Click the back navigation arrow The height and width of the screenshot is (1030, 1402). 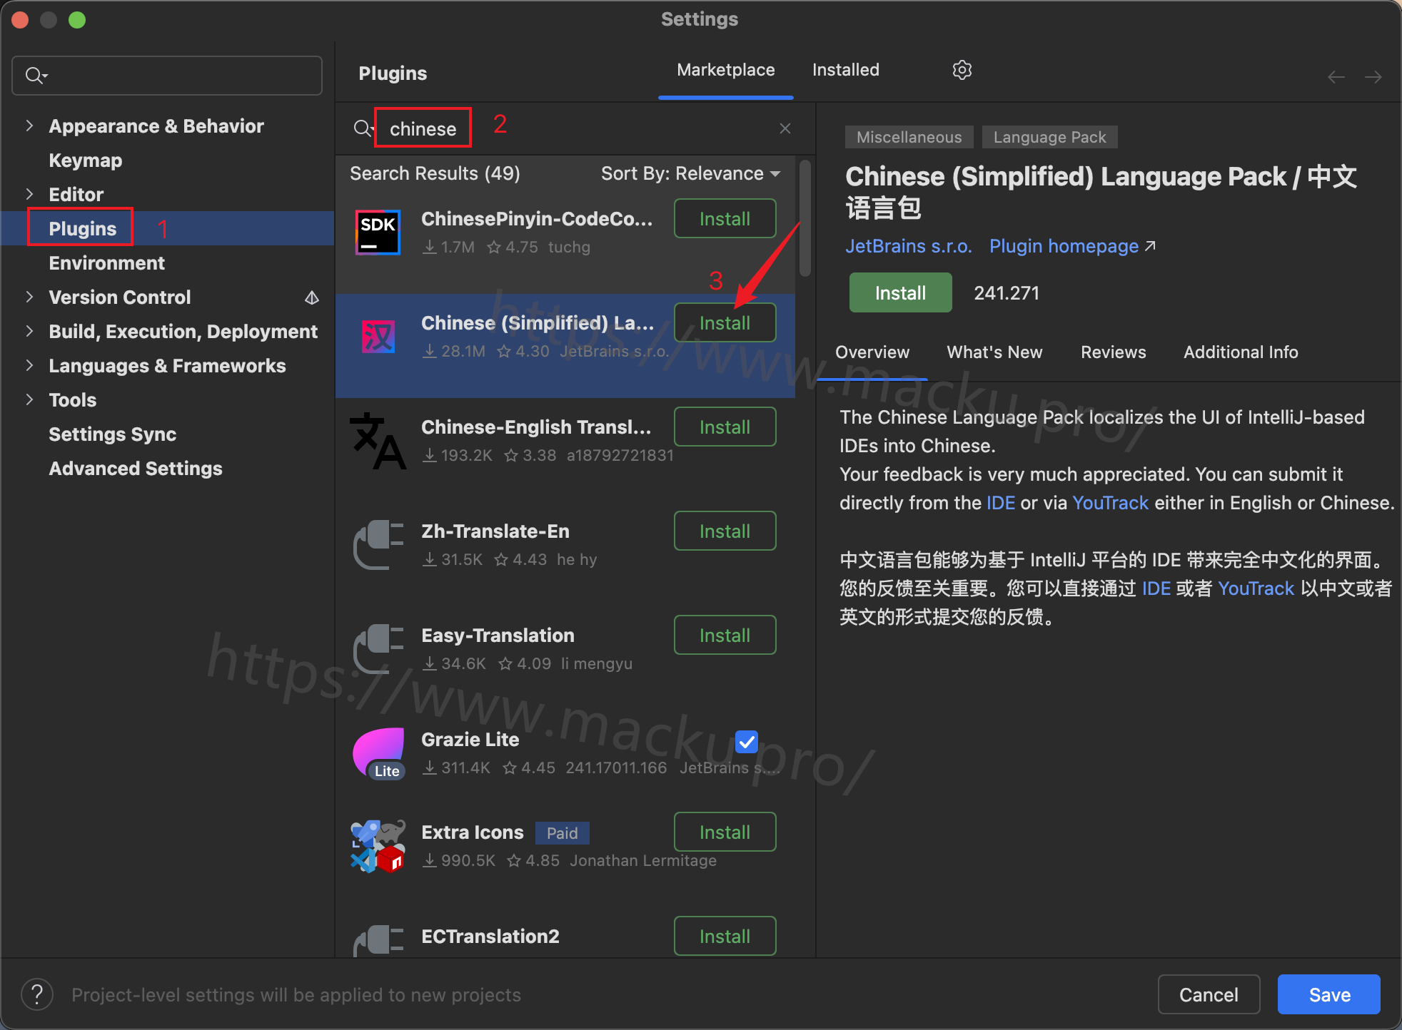pyautogui.click(x=1336, y=76)
